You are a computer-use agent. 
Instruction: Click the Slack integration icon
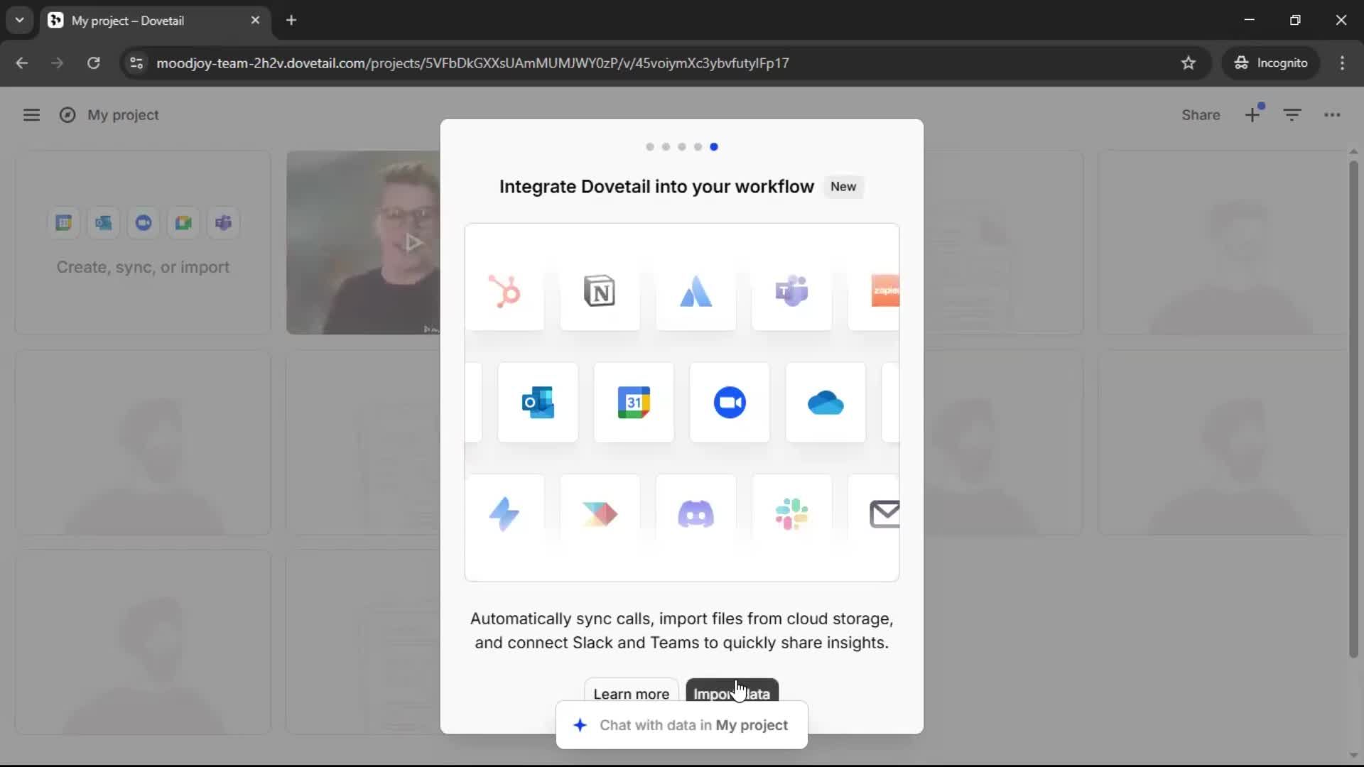pyautogui.click(x=791, y=513)
